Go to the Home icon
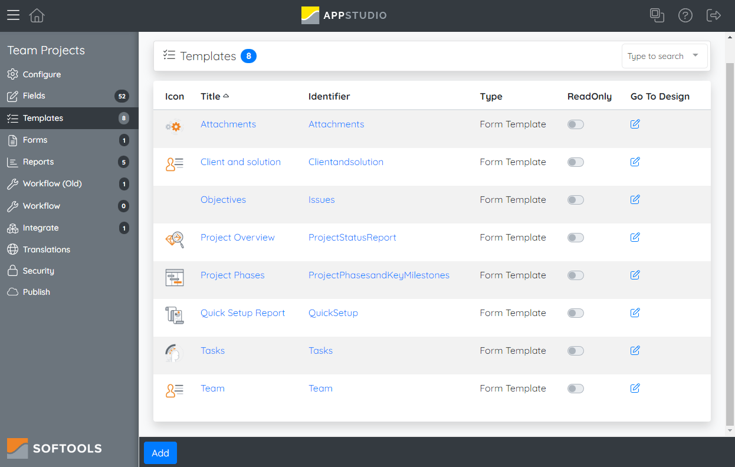 click(x=37, y=15)
